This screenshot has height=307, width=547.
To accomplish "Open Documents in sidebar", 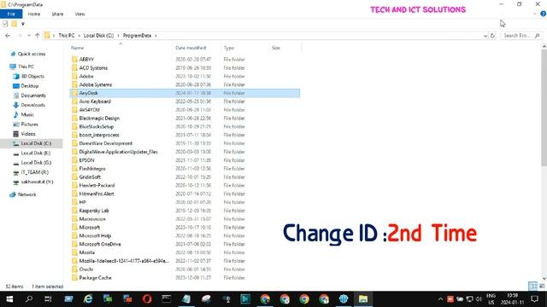I will point(29,95).
